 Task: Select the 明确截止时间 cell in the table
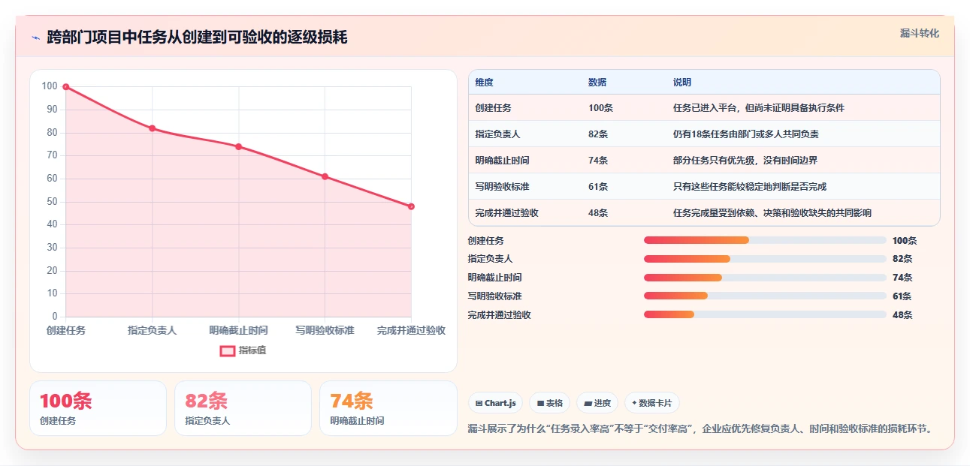[503, 161]
